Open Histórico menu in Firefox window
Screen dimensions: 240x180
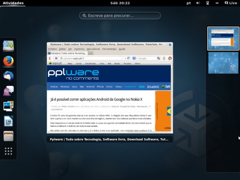tap(79, 49)
